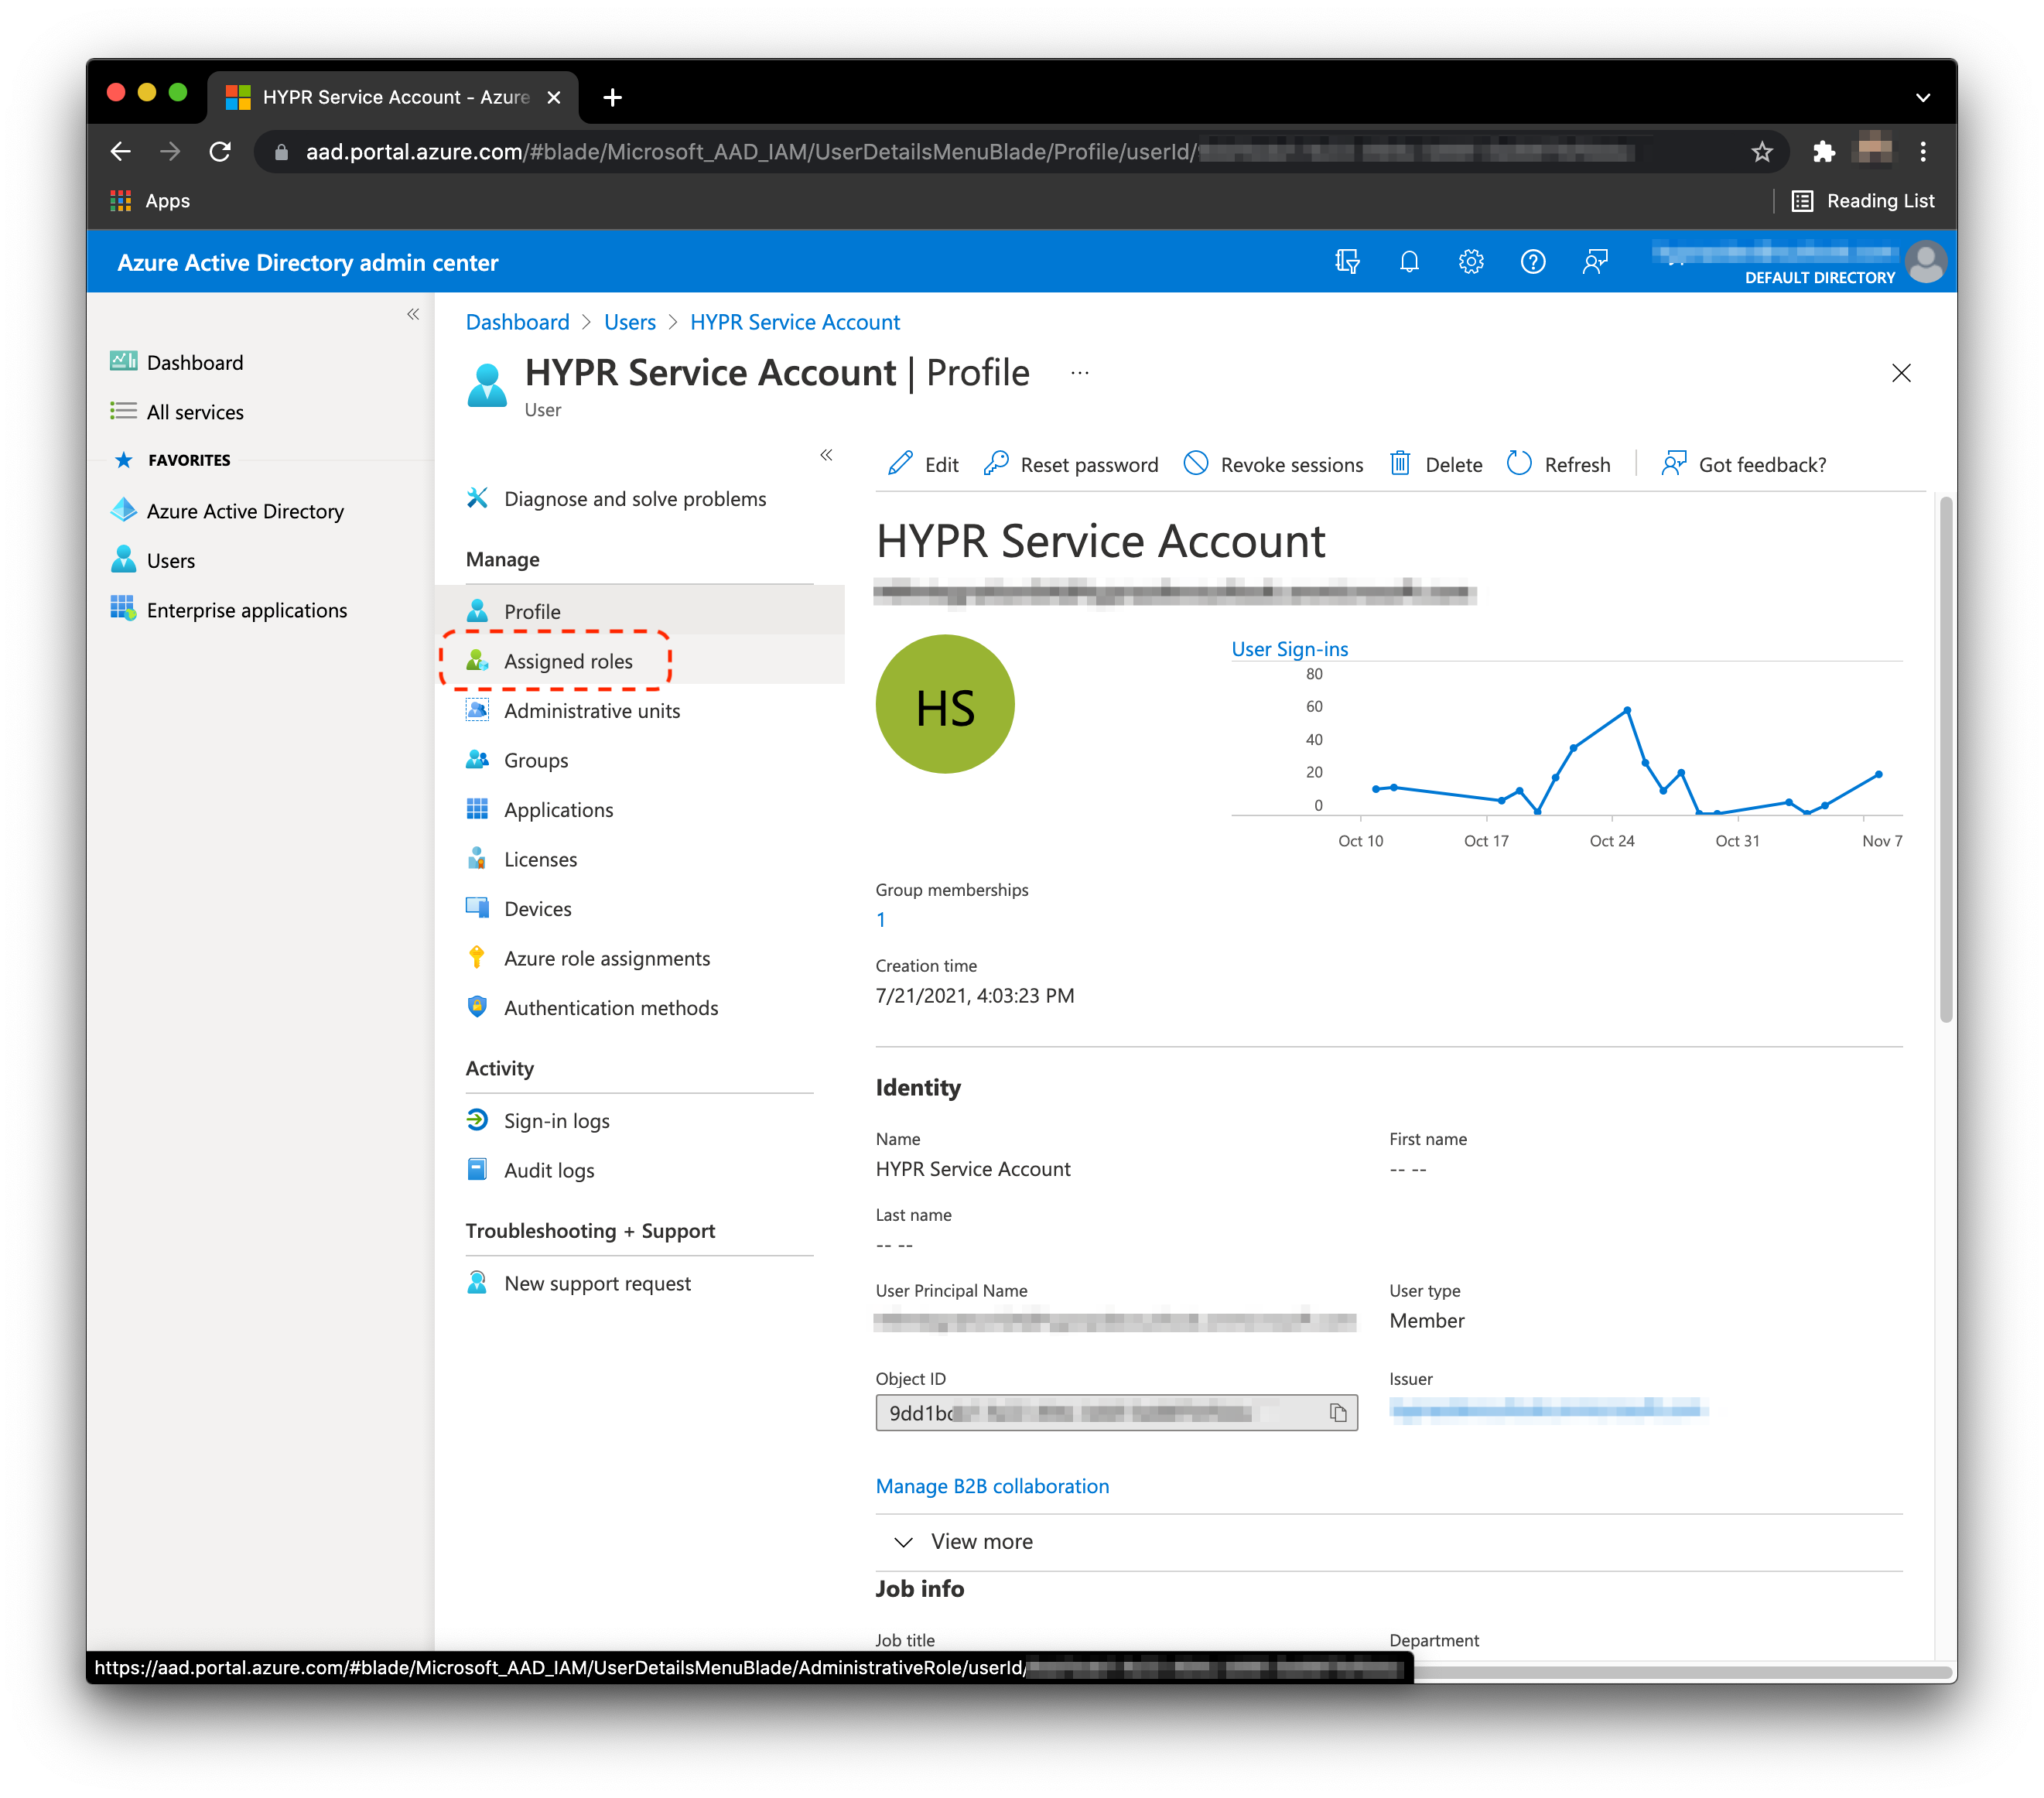Select Authentication methods in Manage menu
The width and height of the screenshot is (2044, 1798).
pyautogui.click(x=610, y=1008)
